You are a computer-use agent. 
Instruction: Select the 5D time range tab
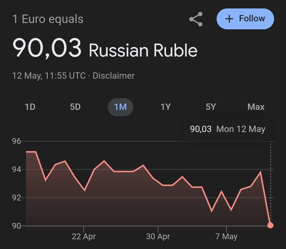[75, 107]
